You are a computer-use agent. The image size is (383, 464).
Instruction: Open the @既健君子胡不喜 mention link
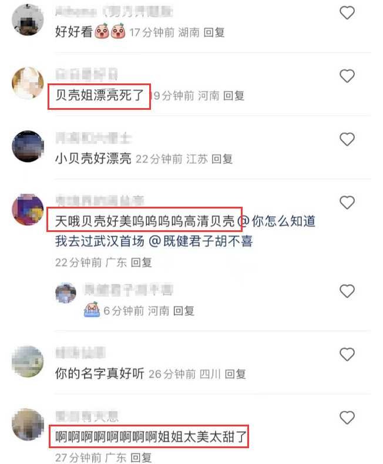(200, 241)
